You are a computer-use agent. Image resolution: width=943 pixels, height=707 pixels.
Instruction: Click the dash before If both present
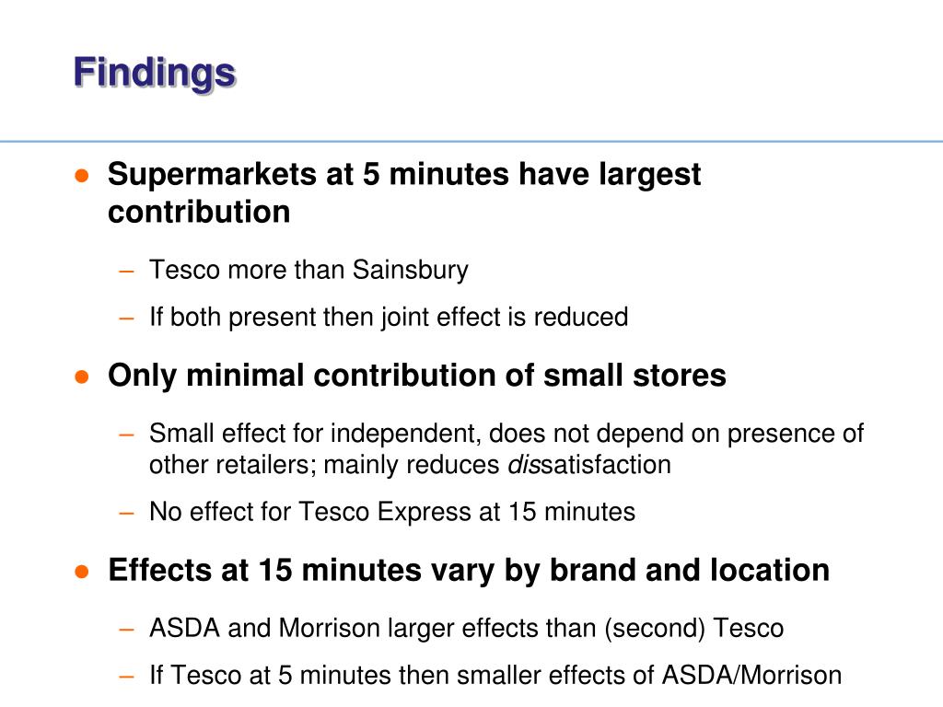coord(126,318)
